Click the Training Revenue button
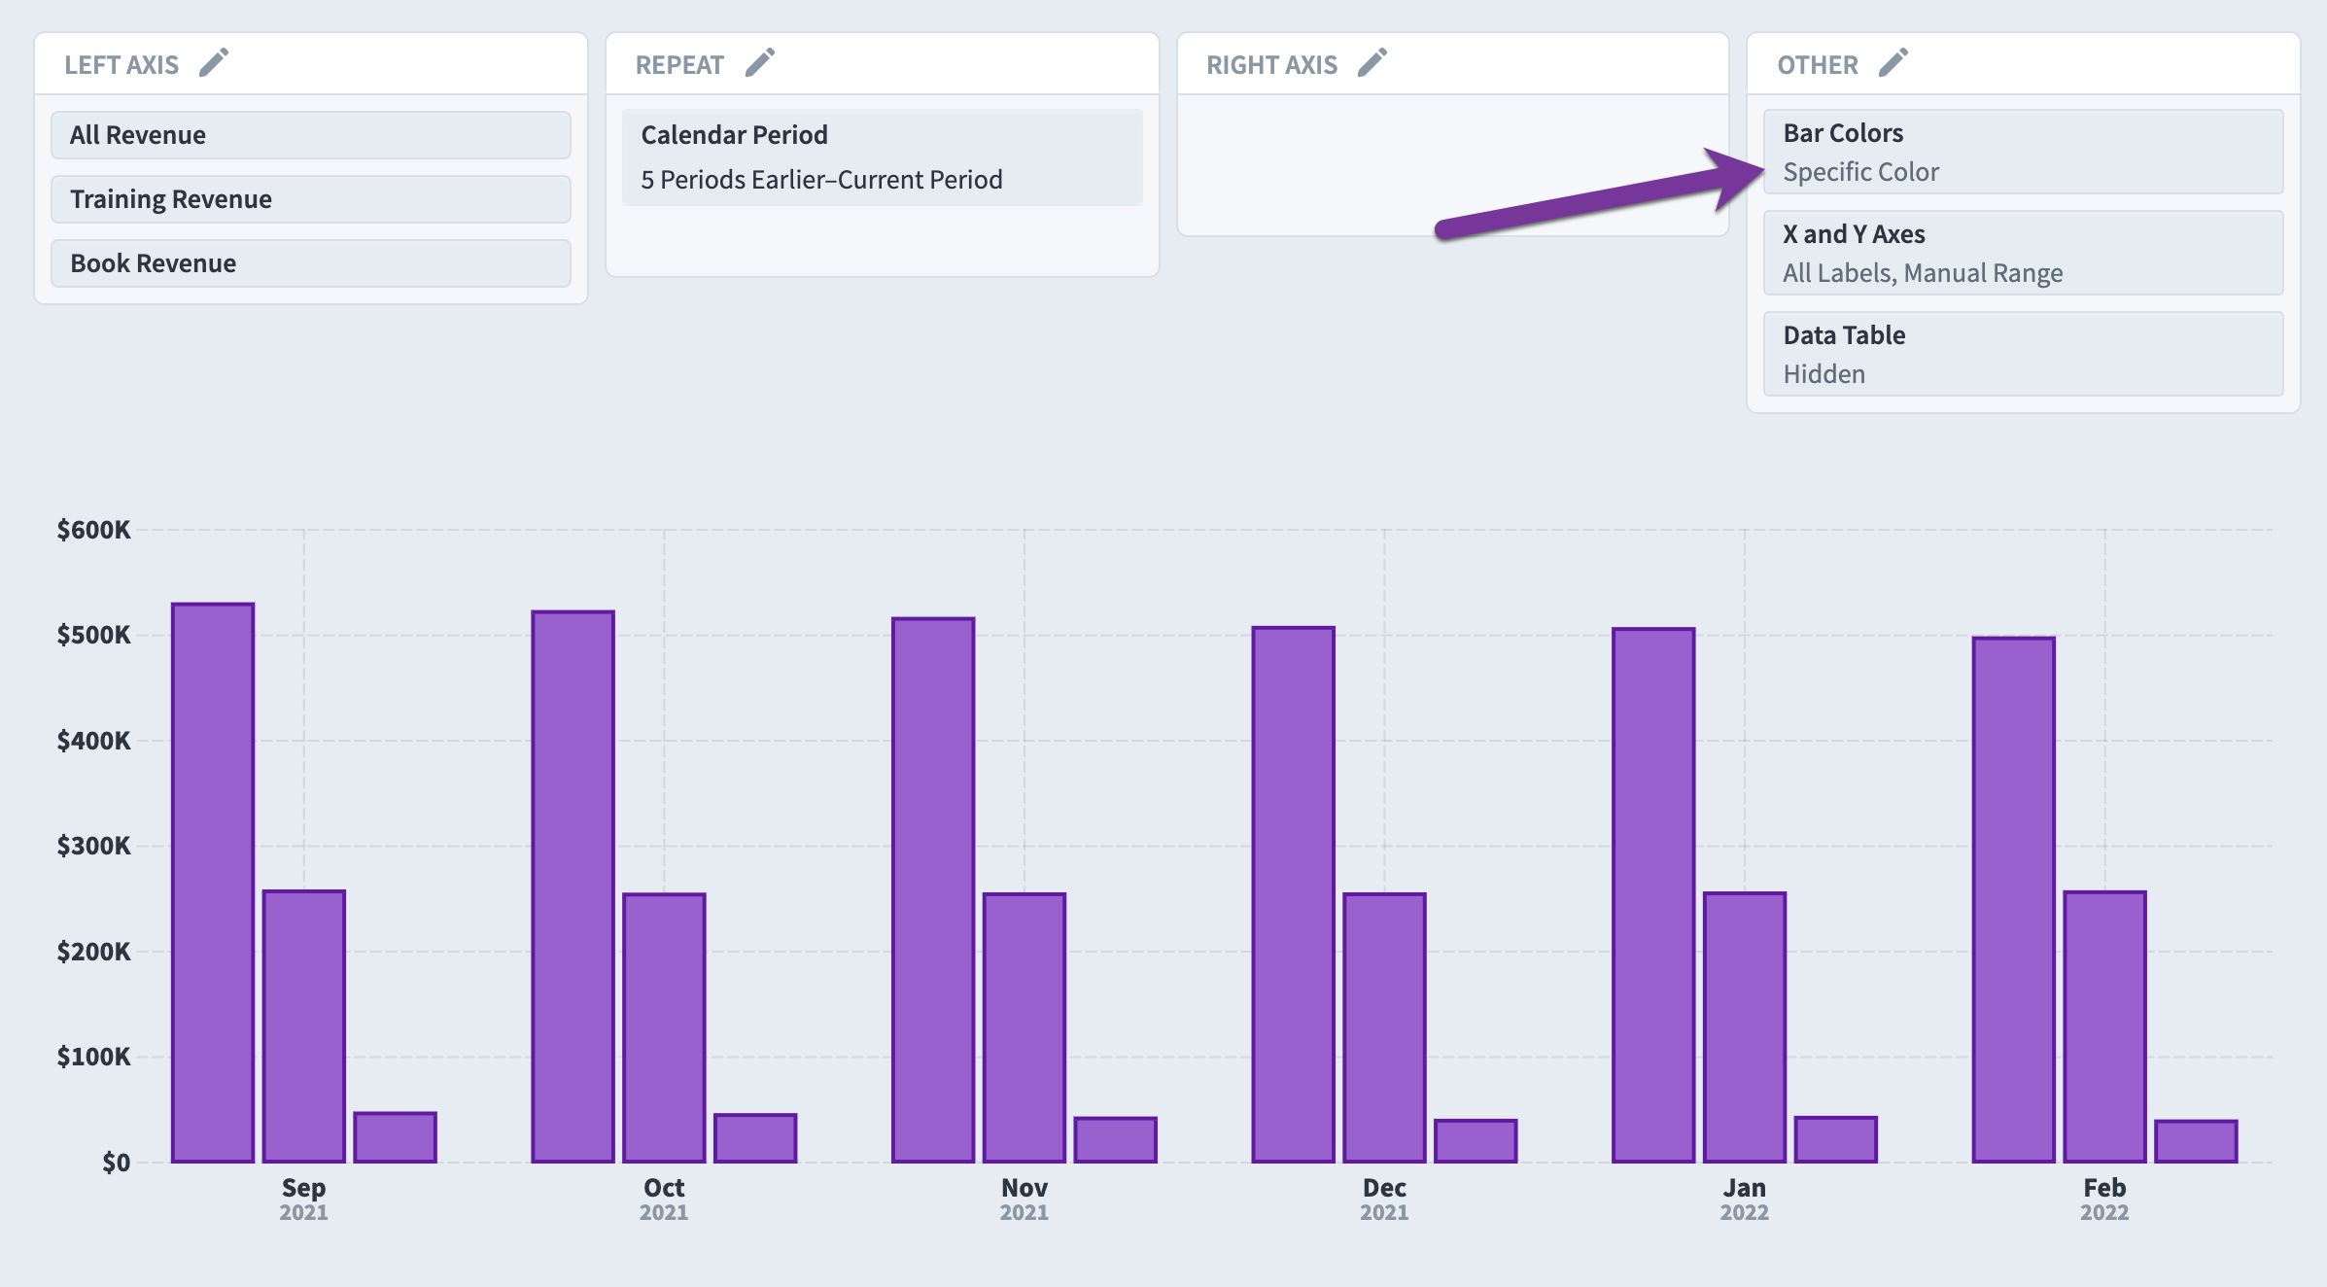This screenshot has width=2327, height=1287. tap(169, 196)
